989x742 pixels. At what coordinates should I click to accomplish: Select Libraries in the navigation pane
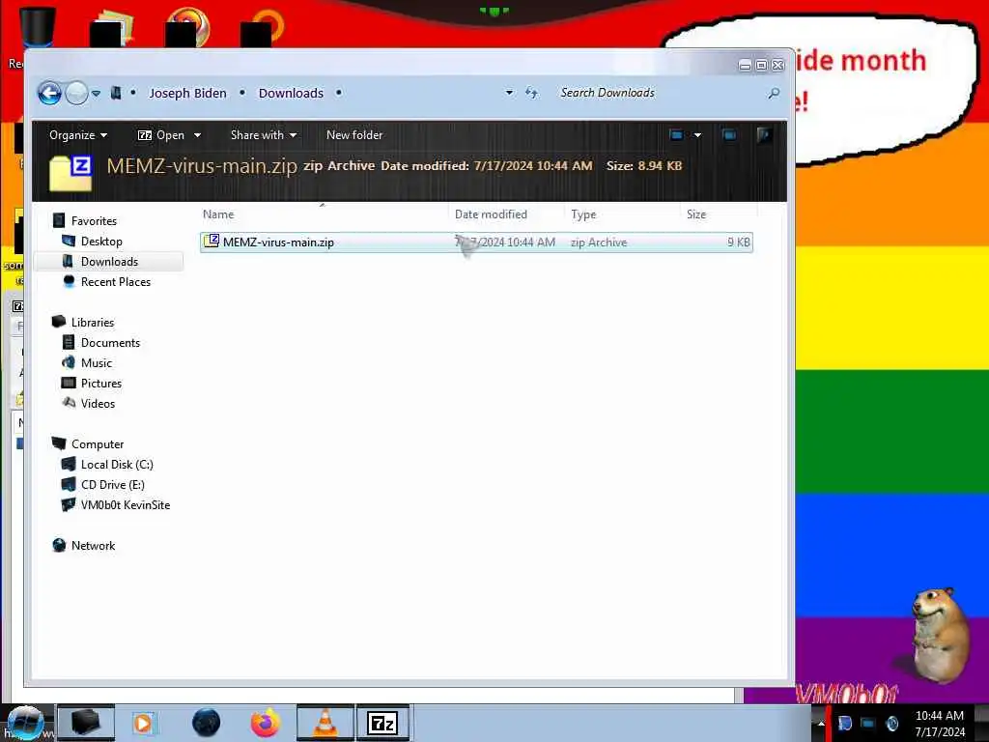click(92, 323)
